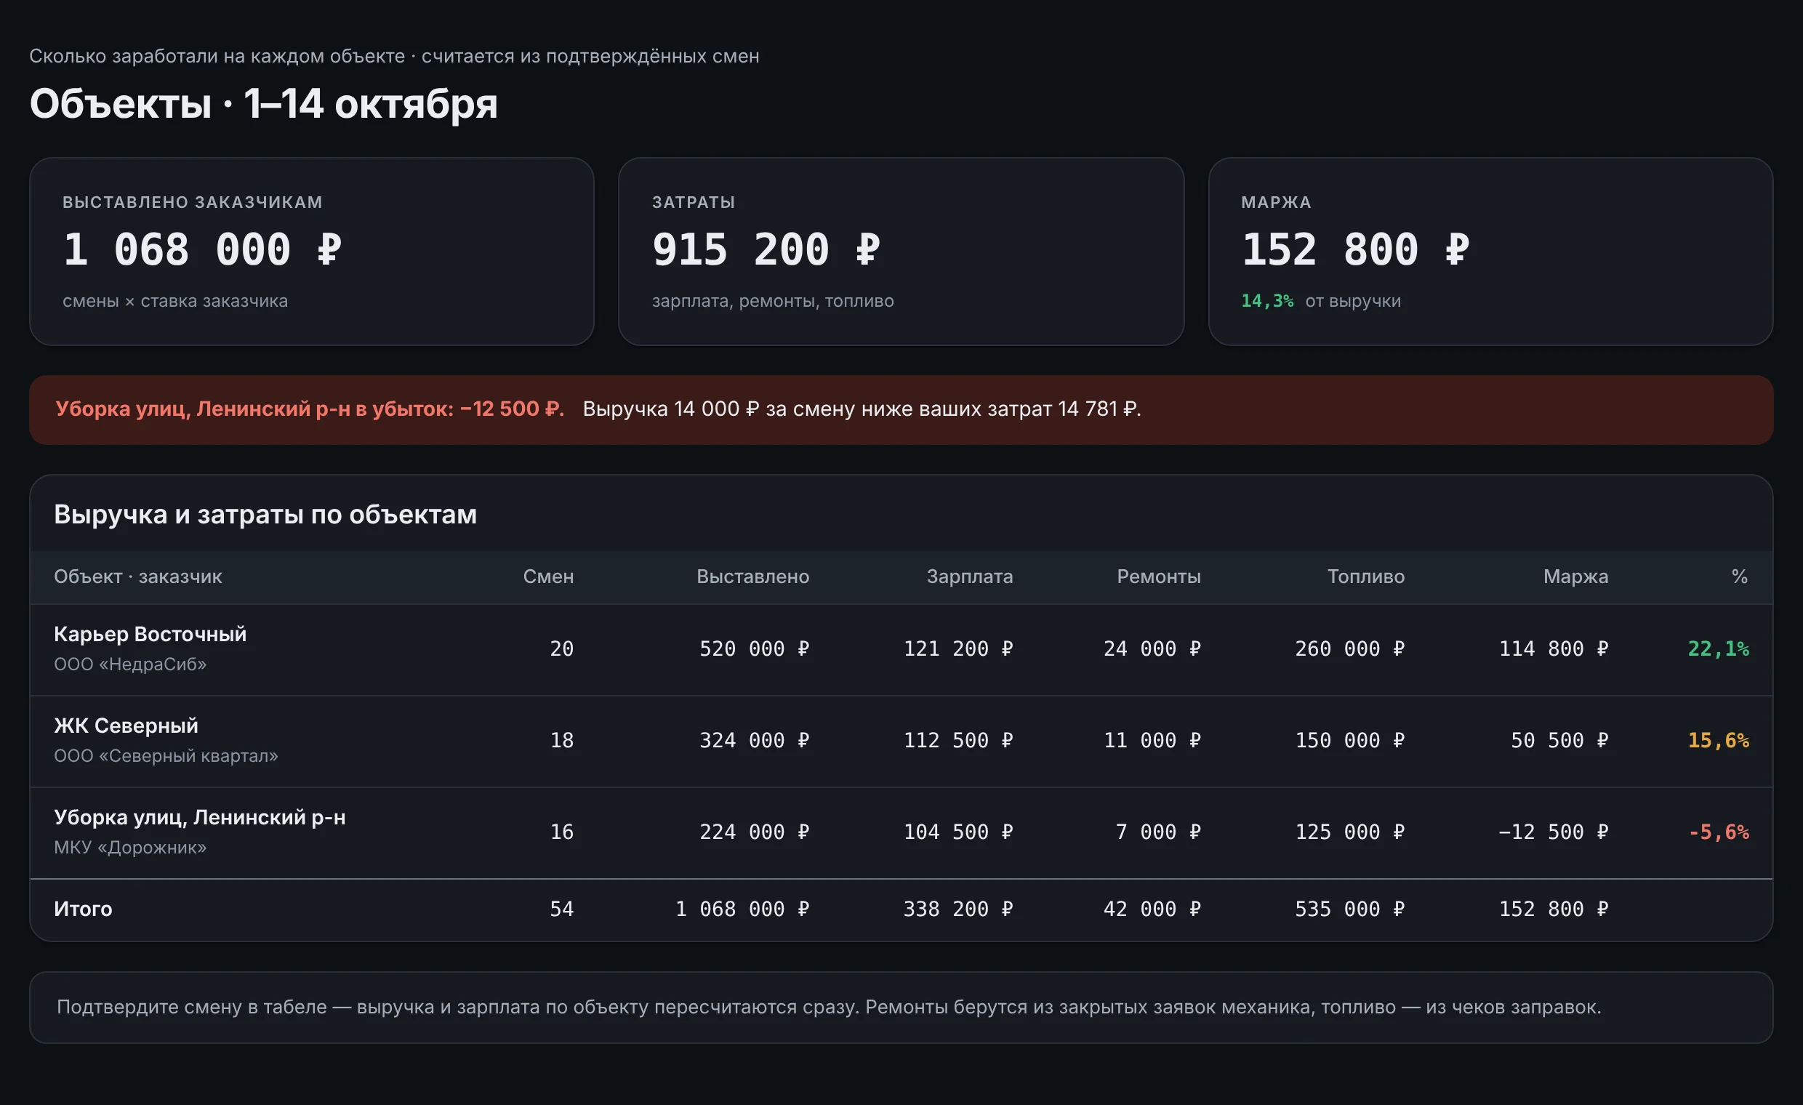Click the footer hint 'Подтвердите смену в табеле'
The height and width of the screenshot is (1105, 1803).
point(191,1007)
